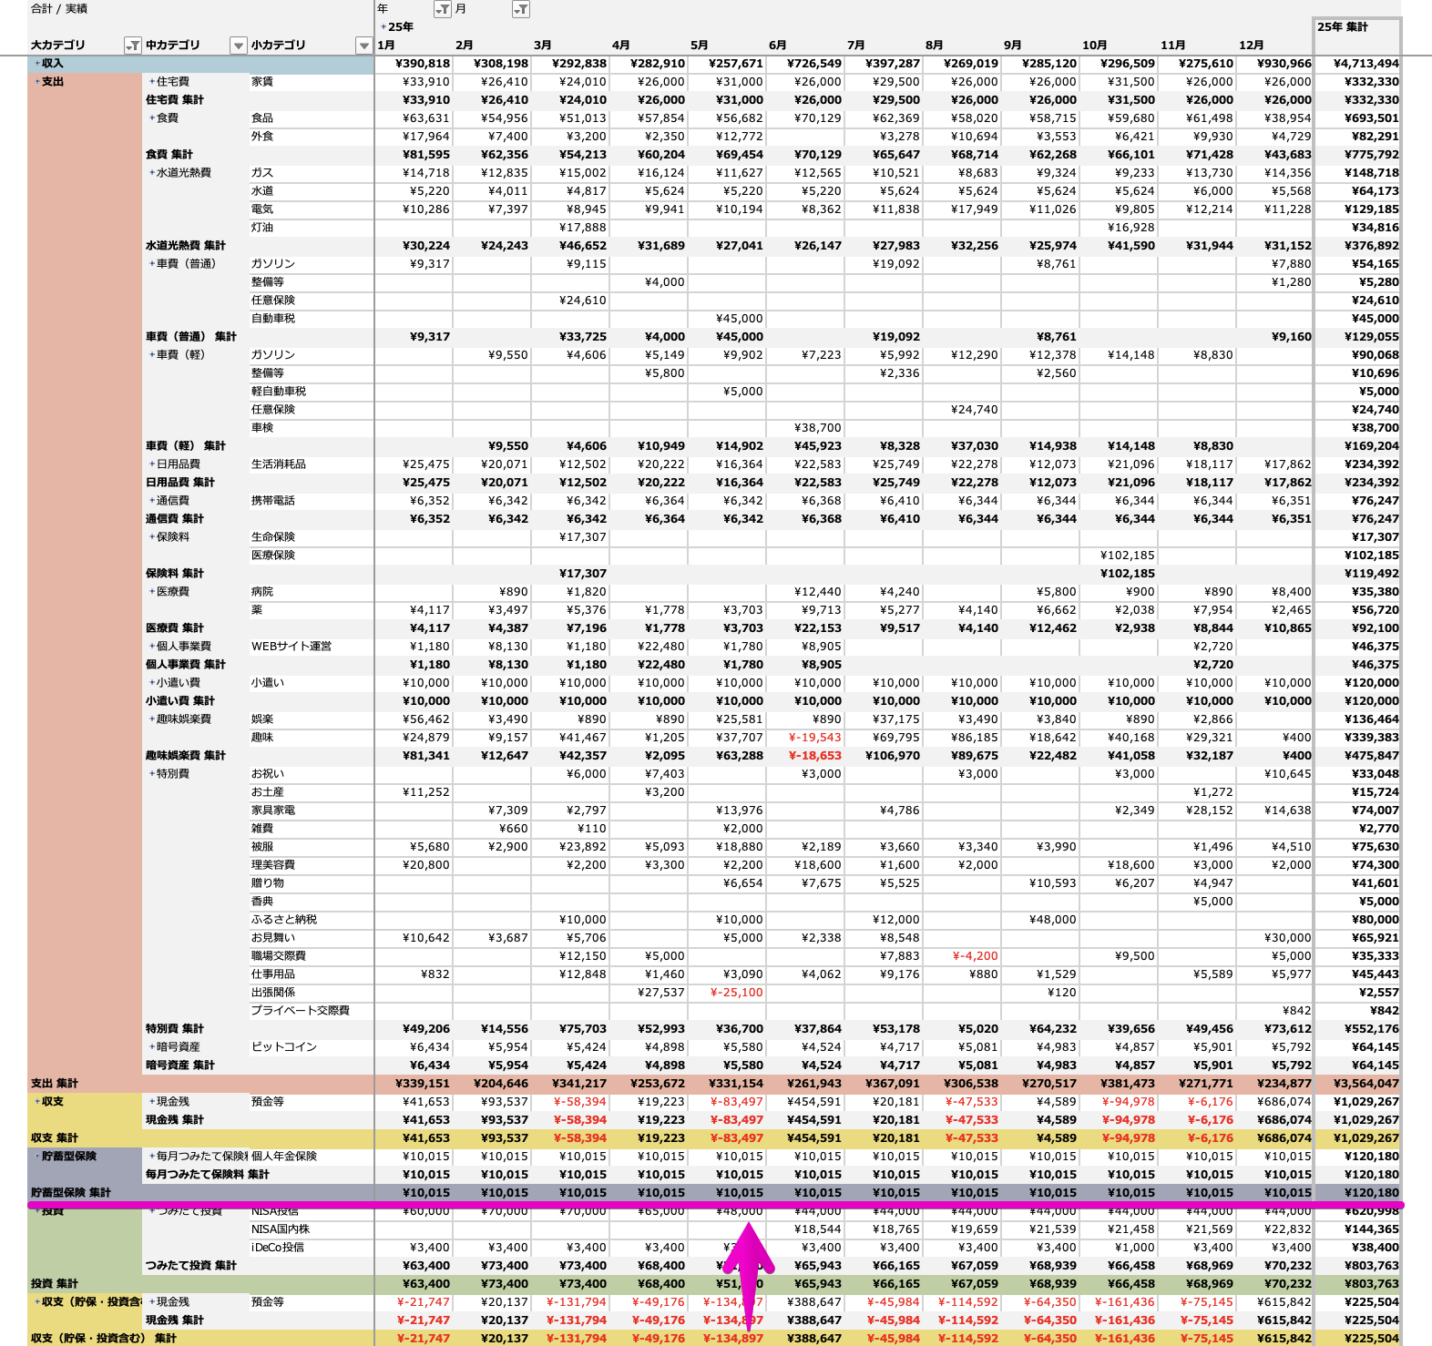Image resolution: width=1432 pixels, height=1346 pixels.
Task: Toggle the expand button beside 25年
Action: 384,27
